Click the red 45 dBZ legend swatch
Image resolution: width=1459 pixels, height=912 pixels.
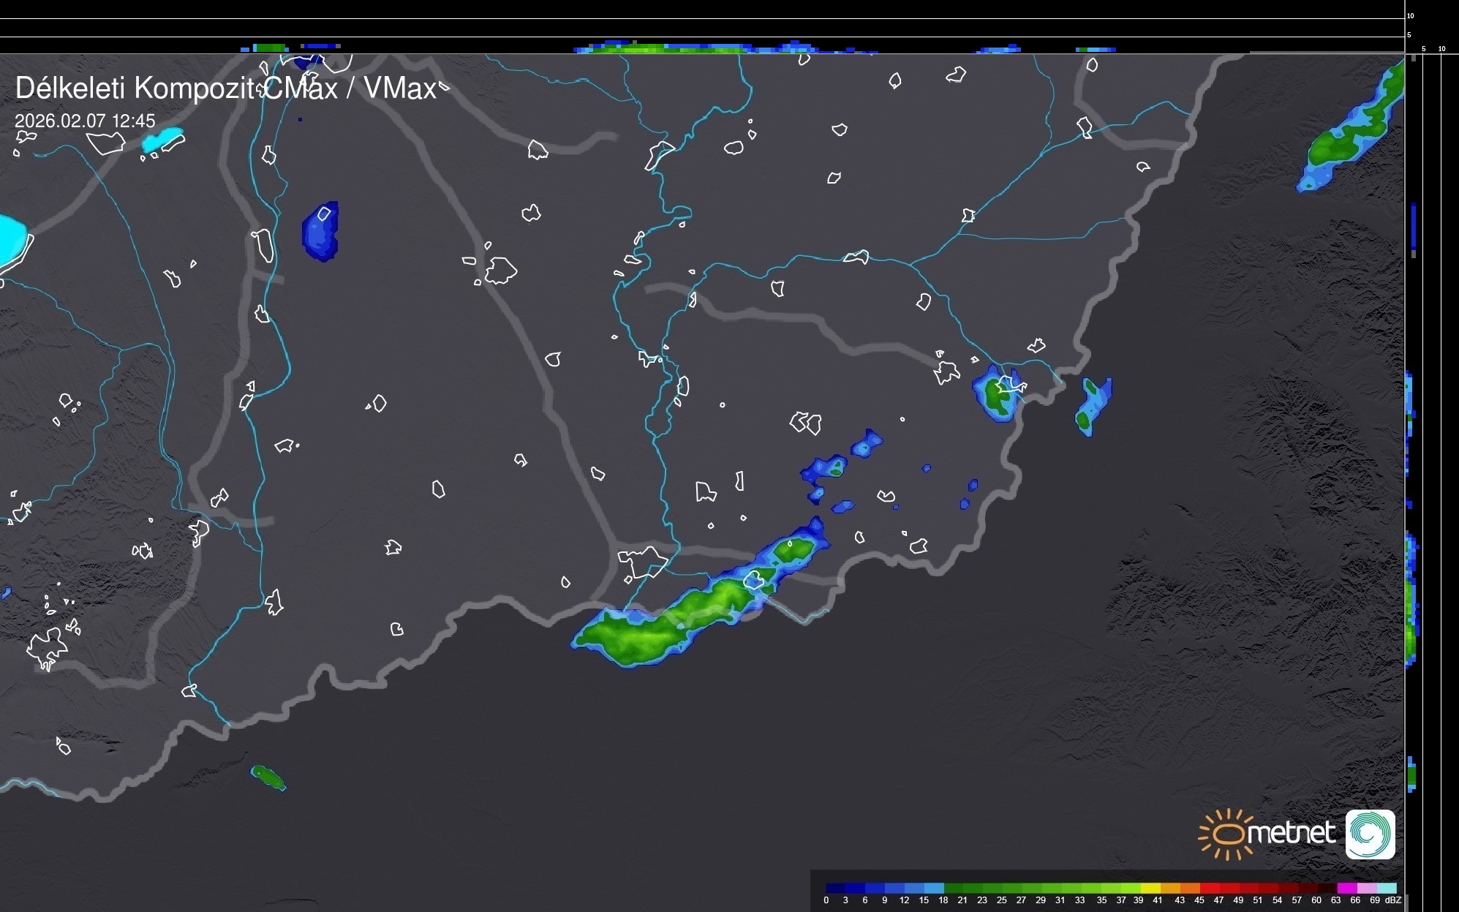[1209, 888]
